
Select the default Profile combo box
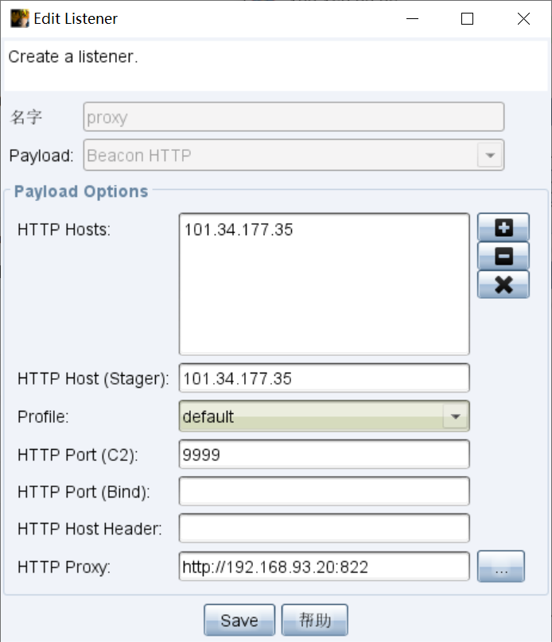(x=314, y=416)
